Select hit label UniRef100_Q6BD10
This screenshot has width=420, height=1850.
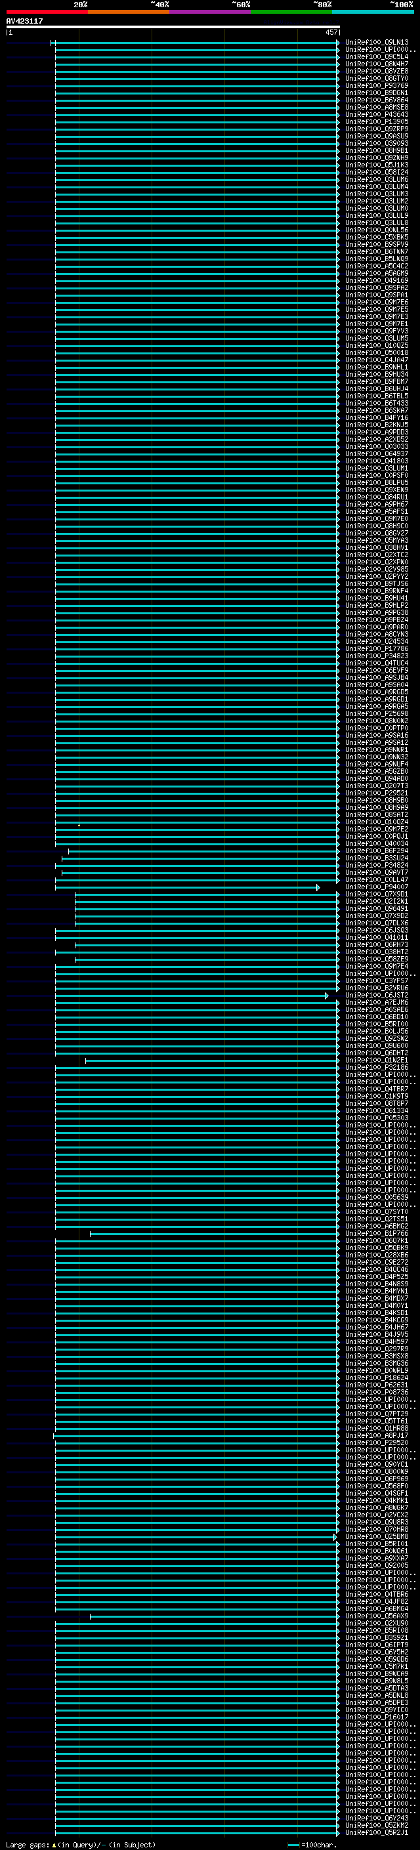(x=377, y=1016)
